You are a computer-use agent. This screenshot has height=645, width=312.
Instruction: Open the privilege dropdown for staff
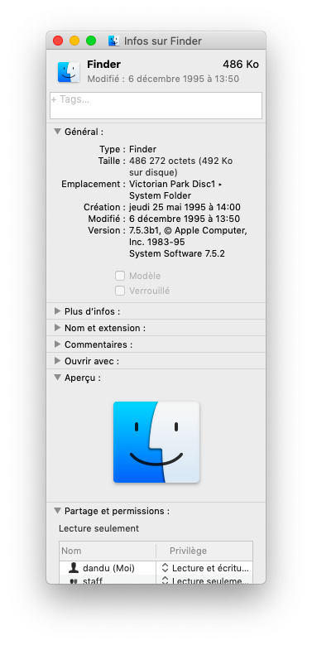(204, 580)
